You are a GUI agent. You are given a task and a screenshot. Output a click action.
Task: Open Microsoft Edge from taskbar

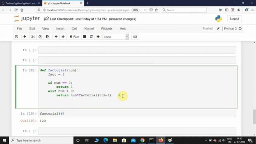pos(106,140)
